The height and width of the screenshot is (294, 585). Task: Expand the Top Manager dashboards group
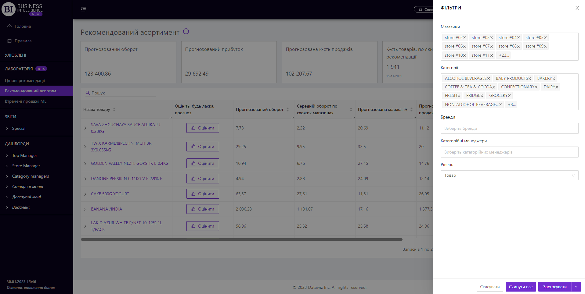click(x=7, y=156)
